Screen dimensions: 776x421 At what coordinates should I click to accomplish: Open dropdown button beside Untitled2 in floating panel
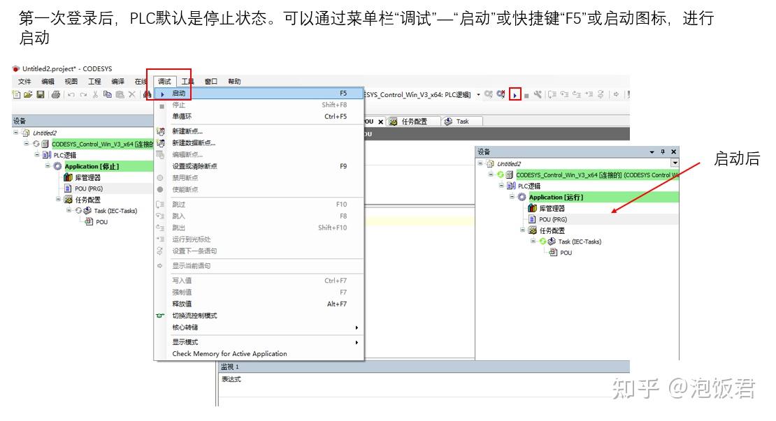[x=675, y=163]
